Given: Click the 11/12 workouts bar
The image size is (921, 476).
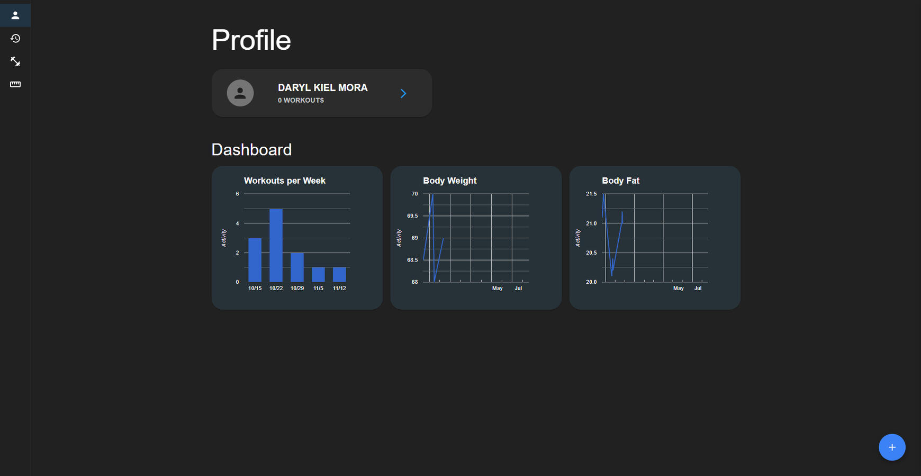Looking at the screenshot, I should pos(339,274).
